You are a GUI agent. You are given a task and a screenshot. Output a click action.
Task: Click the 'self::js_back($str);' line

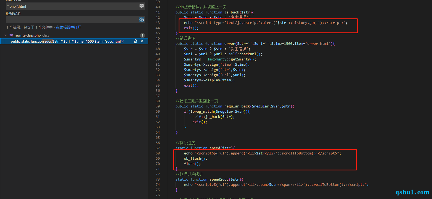tap(214, 117)
